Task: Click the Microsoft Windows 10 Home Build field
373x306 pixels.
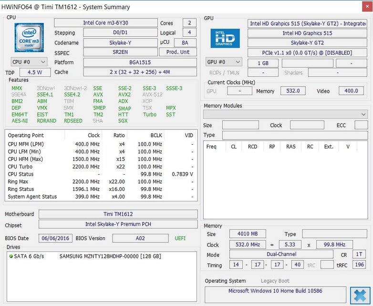Action: pyautogui.click(x=275, y=292)
